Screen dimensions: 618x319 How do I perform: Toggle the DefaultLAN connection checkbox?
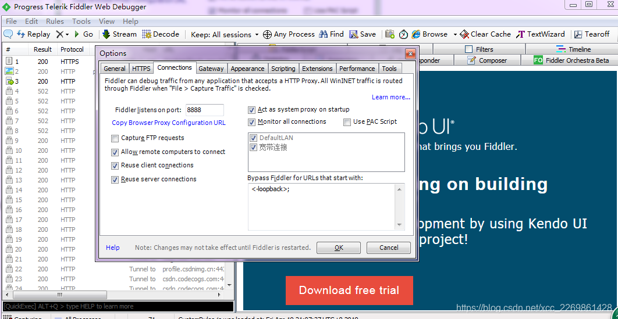coord(254,138)
